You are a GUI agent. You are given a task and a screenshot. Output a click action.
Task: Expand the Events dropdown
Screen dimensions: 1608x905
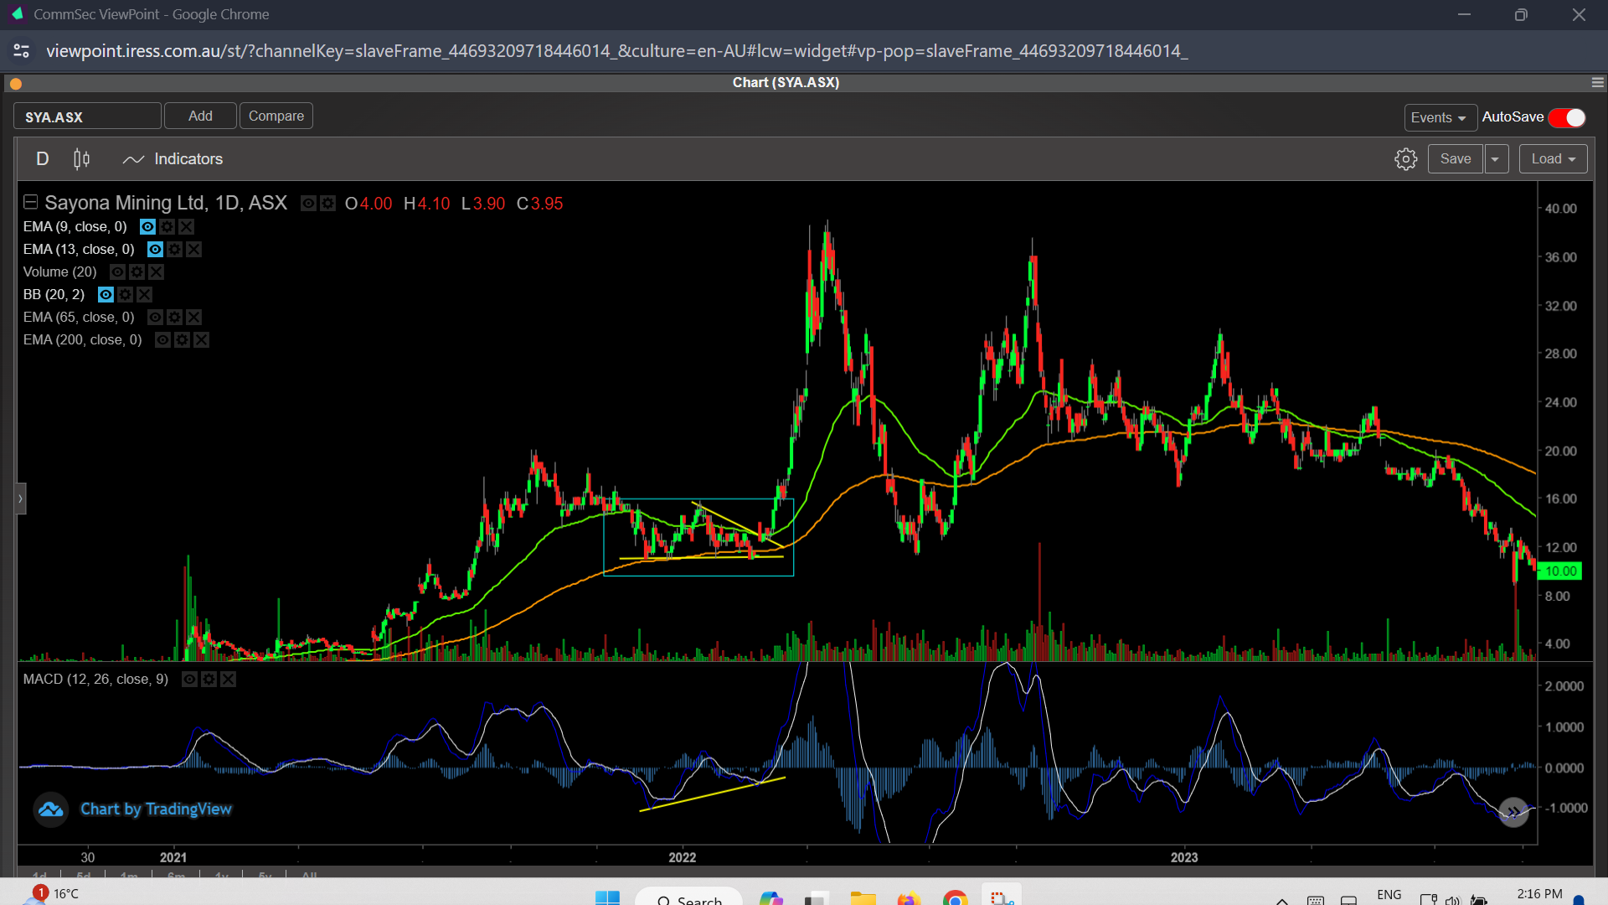1440,117
